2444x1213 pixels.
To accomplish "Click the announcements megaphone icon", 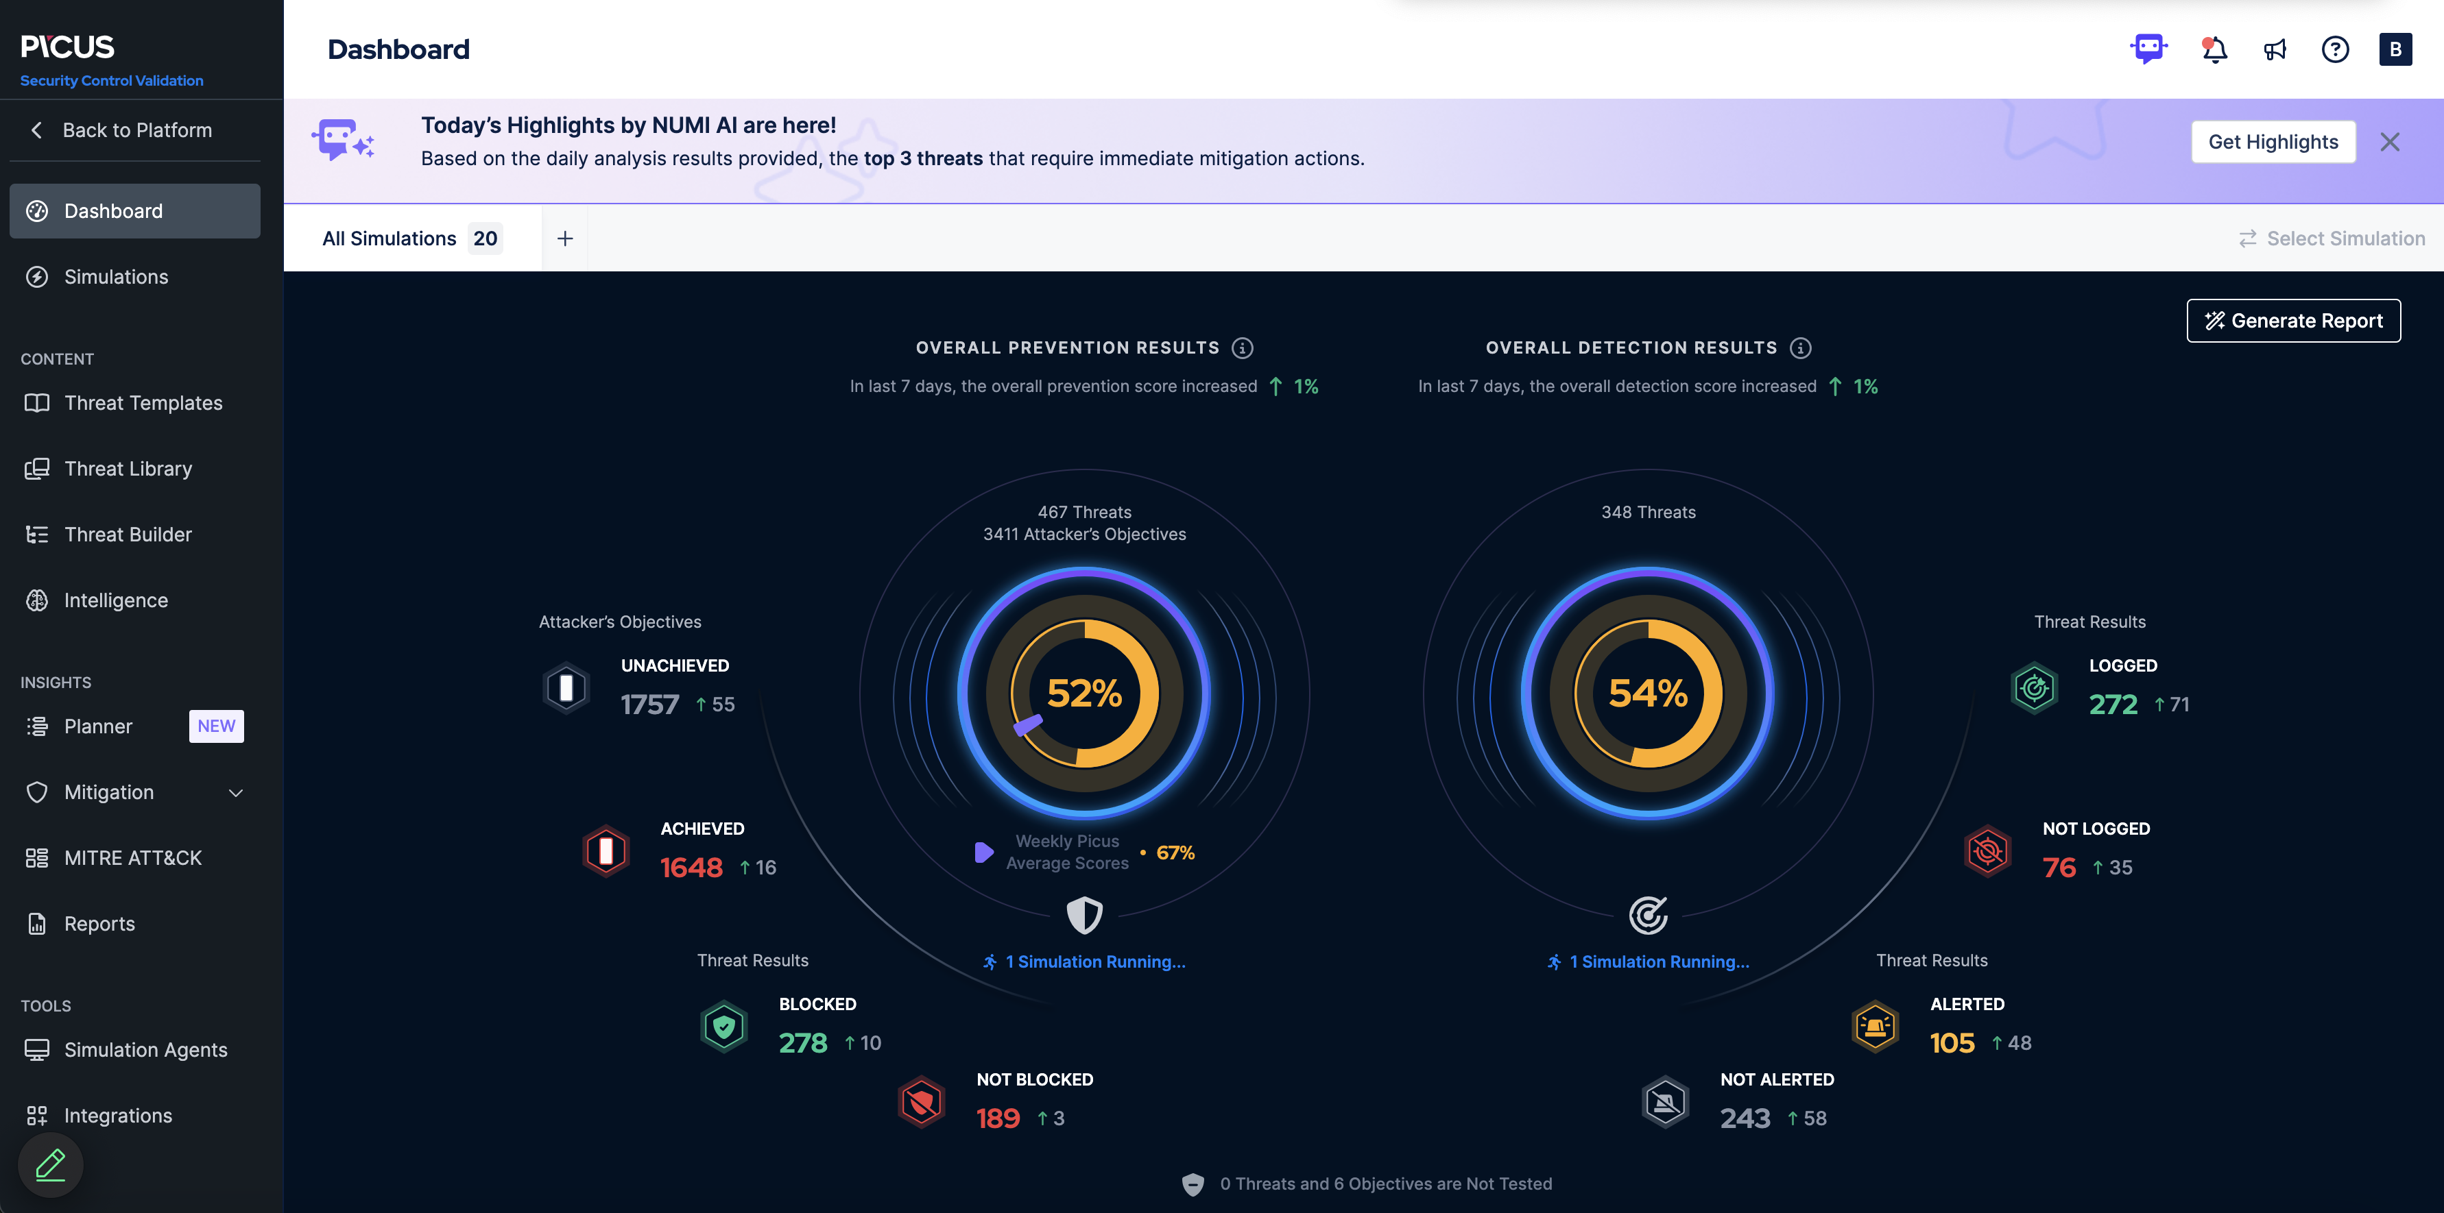I will point(2274,49).
